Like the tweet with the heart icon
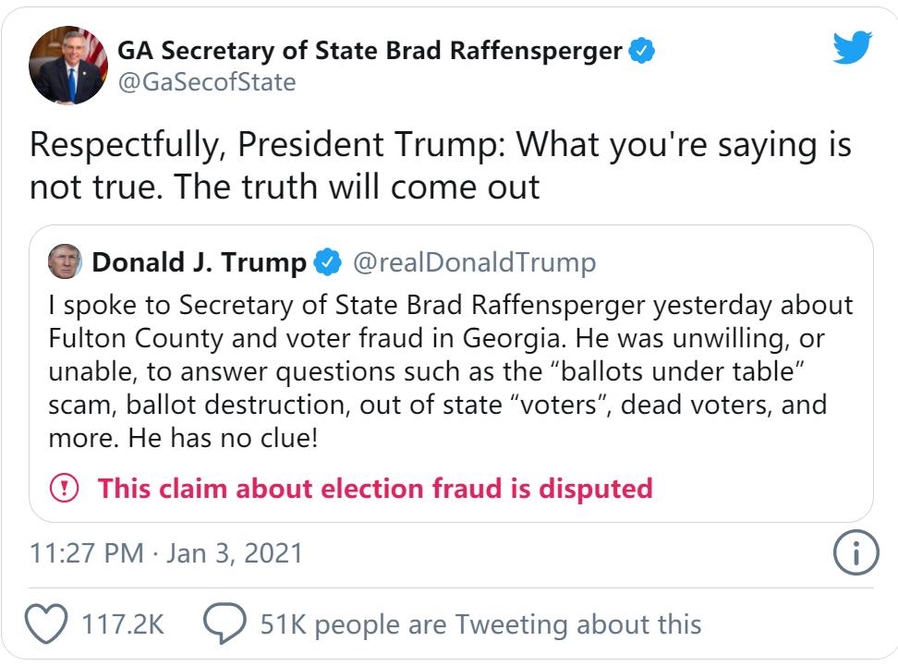Screen dimensions: 898x666 45,624
